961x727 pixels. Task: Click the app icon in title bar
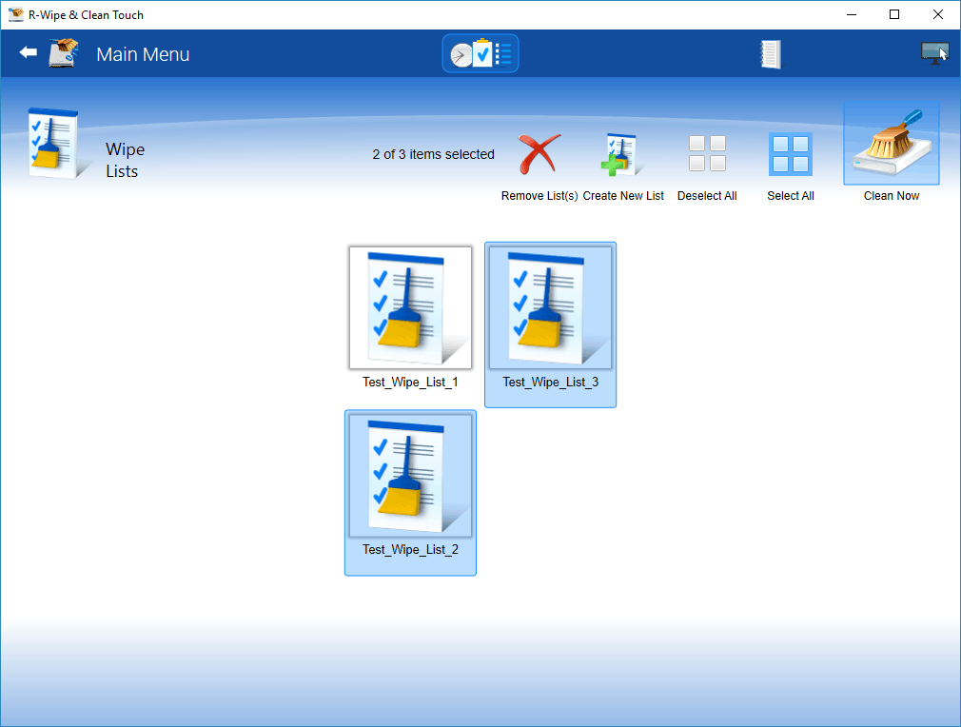coord(15,14)
